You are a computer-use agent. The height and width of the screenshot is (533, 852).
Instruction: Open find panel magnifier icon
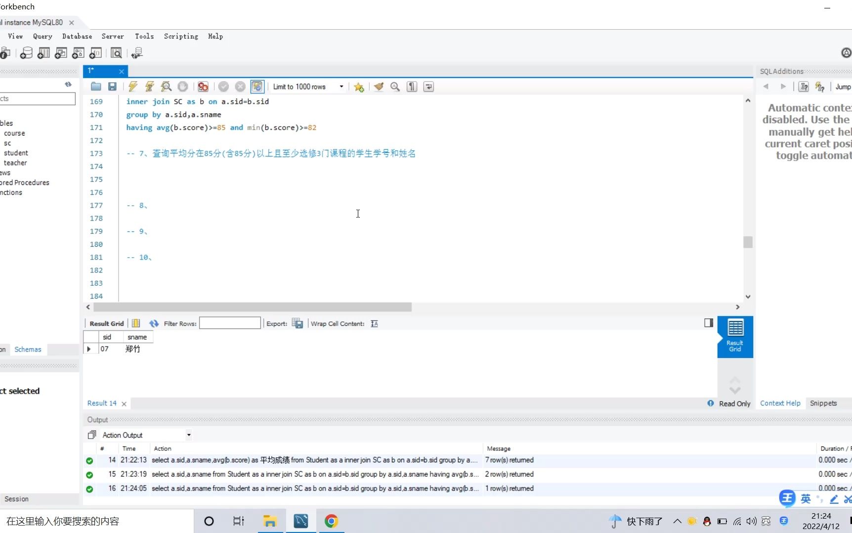pyautogui.click(x=395, y=87)
